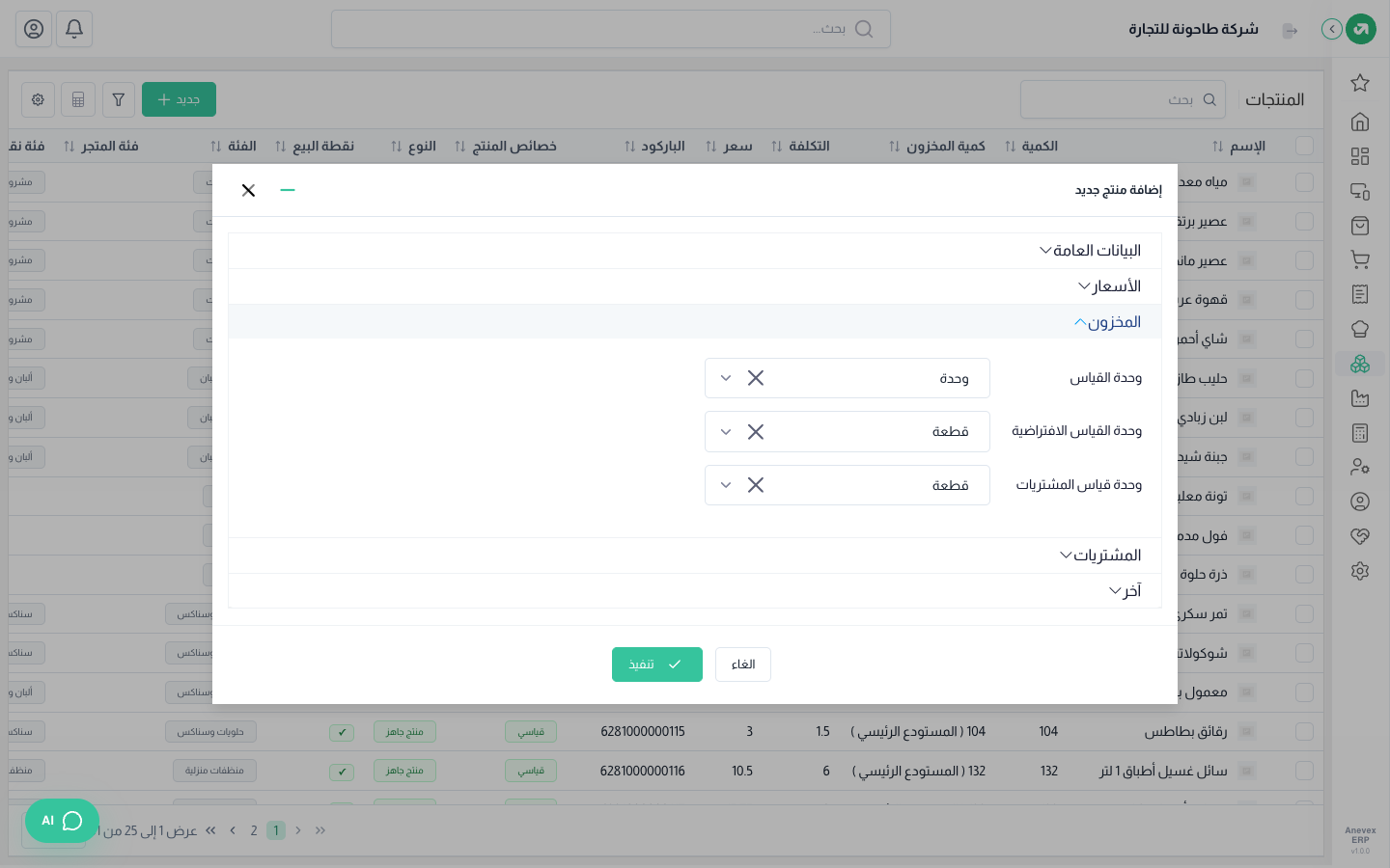Open وحدة قياس المشتريات dropdown arrow
This screenshot has height=868, width=1390.
click(726, 485)
